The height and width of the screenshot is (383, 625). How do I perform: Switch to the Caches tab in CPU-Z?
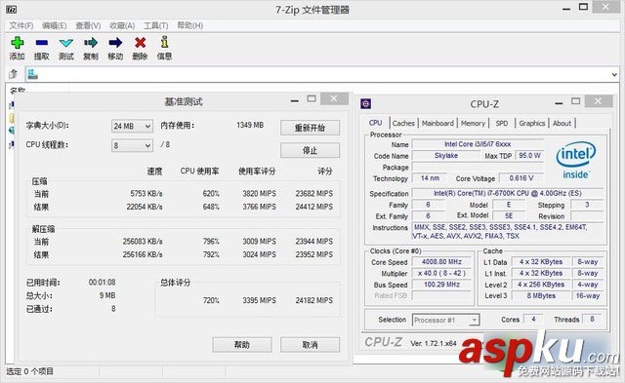pyautogui.click(x=403, y=124)
